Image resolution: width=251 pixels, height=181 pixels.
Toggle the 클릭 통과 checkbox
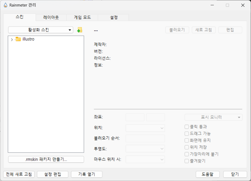point(187,127)
